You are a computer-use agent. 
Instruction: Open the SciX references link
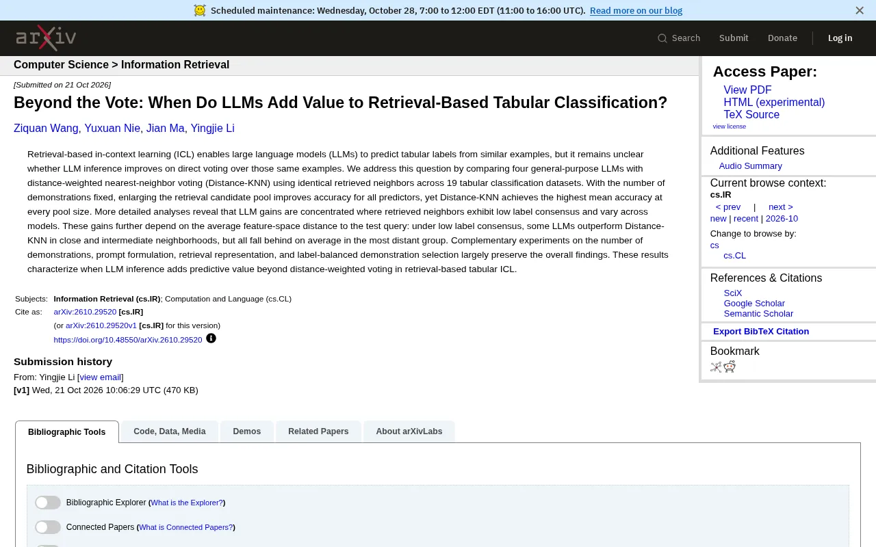(x=733, y=293)
